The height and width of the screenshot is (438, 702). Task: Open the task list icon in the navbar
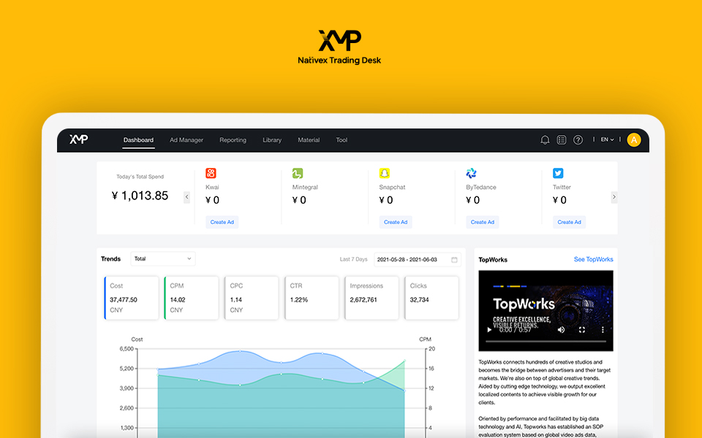[x=562, y=140]
